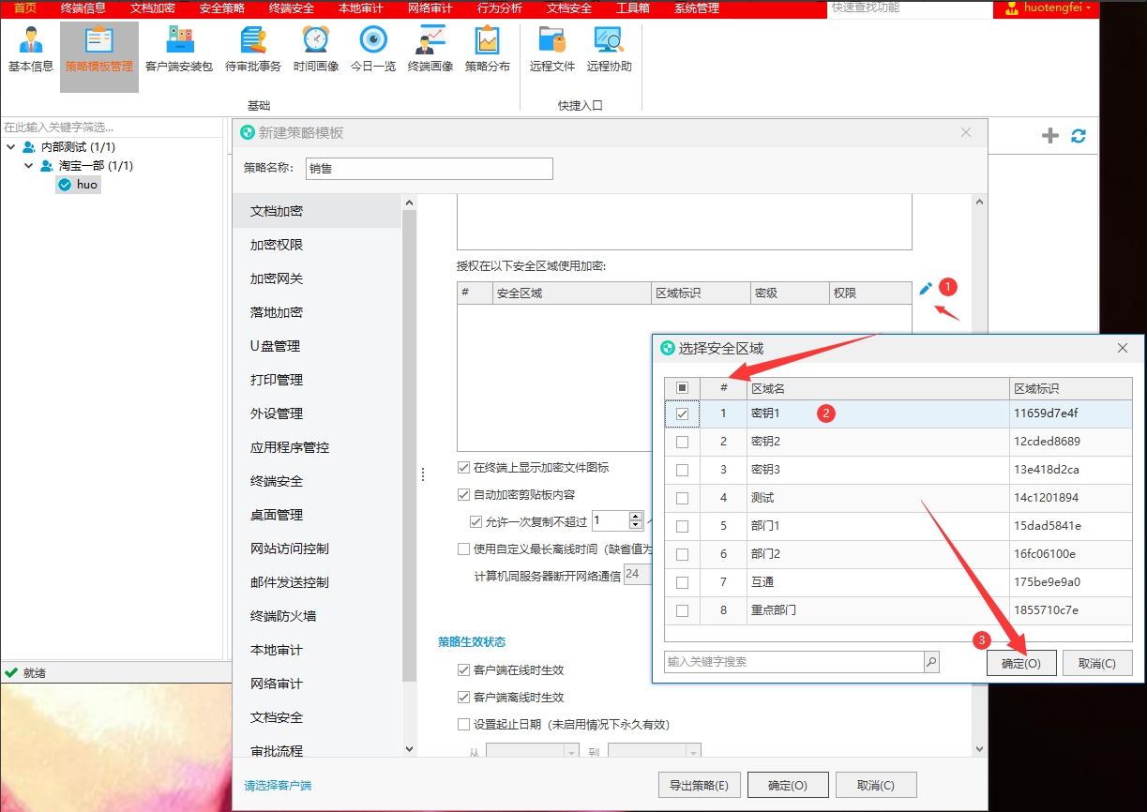Click the refresh icon in main panel
Image resolution: width=1147 pixels, height=812 pixels.
(x=1079, y=136)
